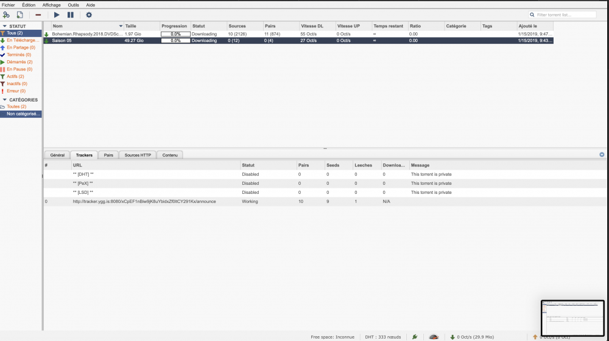Collapse the CATÉGORIES section arrow
The image size is (609, 341).
pos(5,100)
